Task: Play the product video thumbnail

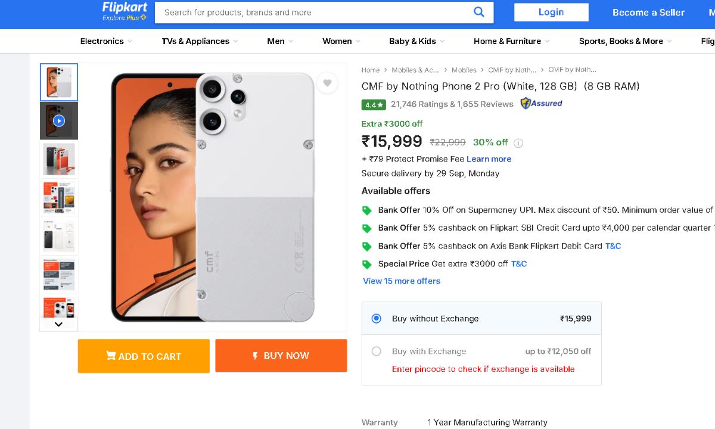Action: click(59, 121)
